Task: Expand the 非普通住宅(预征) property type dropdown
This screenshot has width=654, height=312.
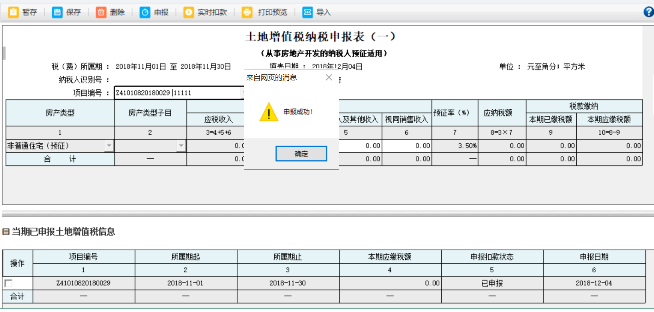Action: [x=109, y=146]
